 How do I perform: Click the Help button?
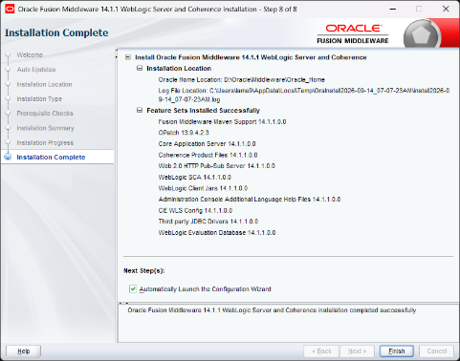[x=24, y=351]
